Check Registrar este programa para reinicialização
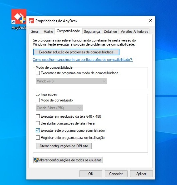This screenshot has width=177, height=185. click(x=38, y=138)
